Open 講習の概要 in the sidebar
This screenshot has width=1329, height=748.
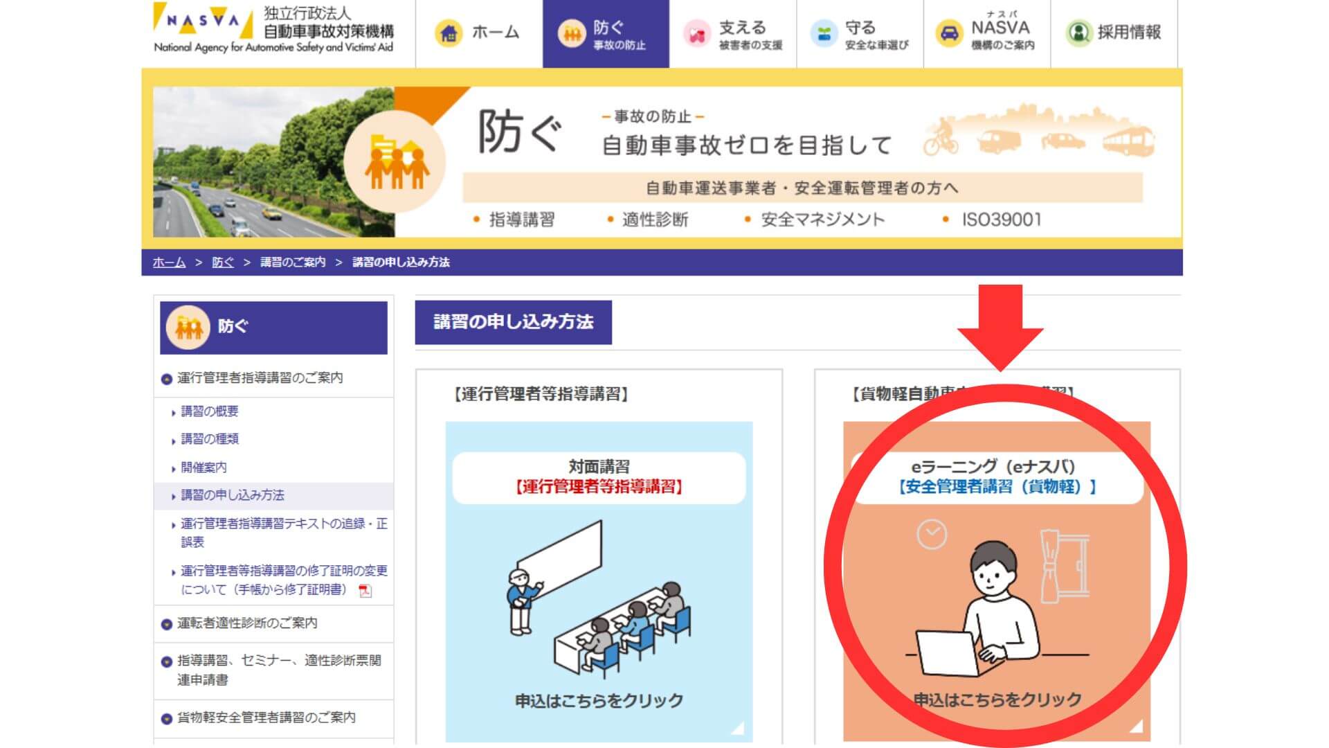pyautogui.click(x=209, y=411)
